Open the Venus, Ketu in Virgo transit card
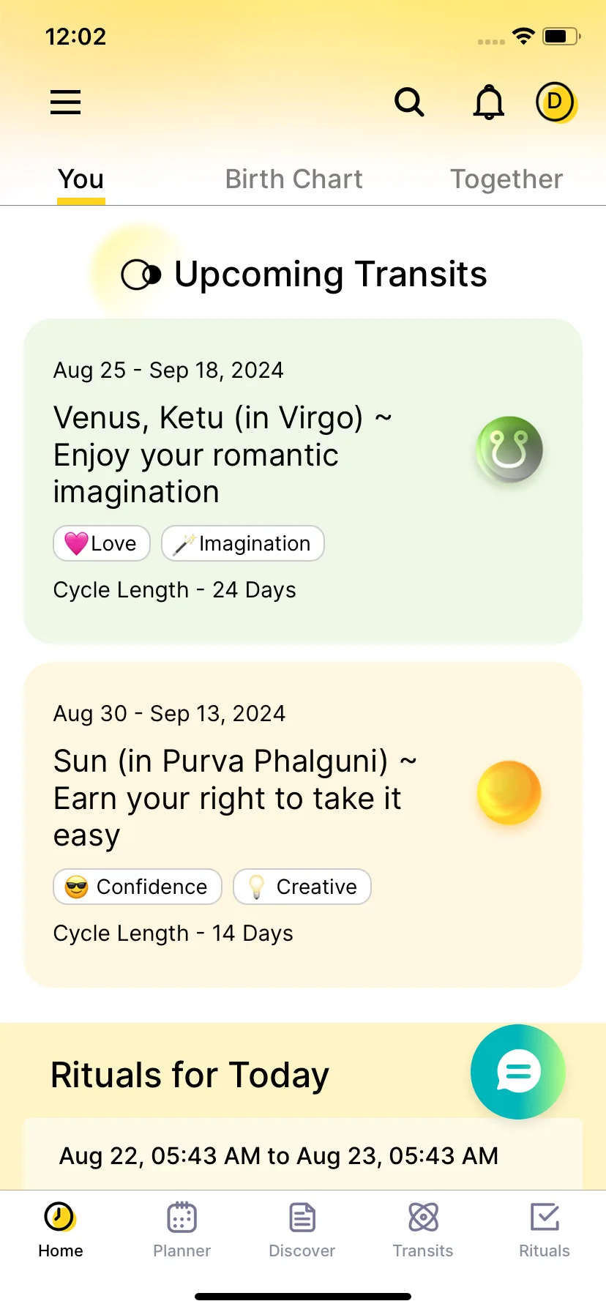The height and width of the screenshot is (1312, 606). 303,481
